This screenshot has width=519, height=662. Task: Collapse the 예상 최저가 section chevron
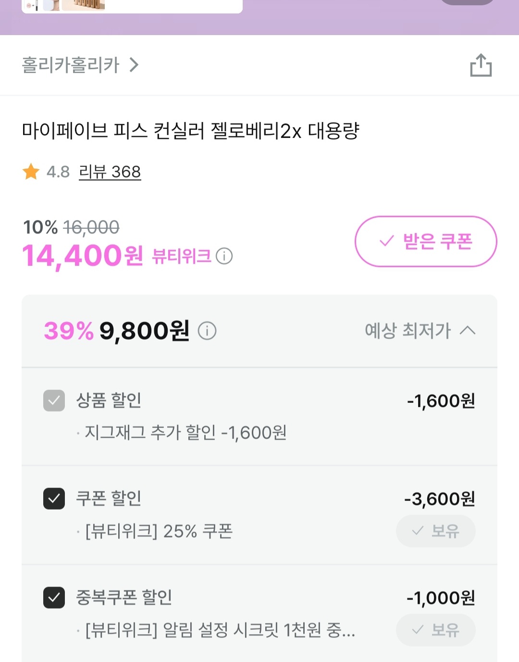(x=468, y=330)
